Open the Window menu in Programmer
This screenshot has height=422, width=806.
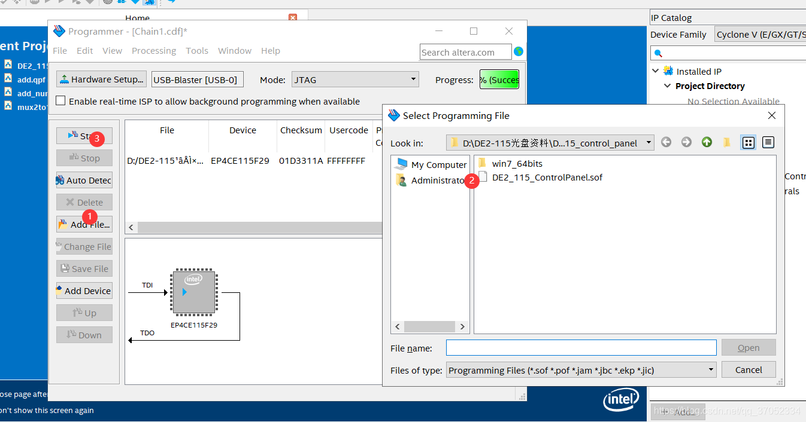pos(235,51)
